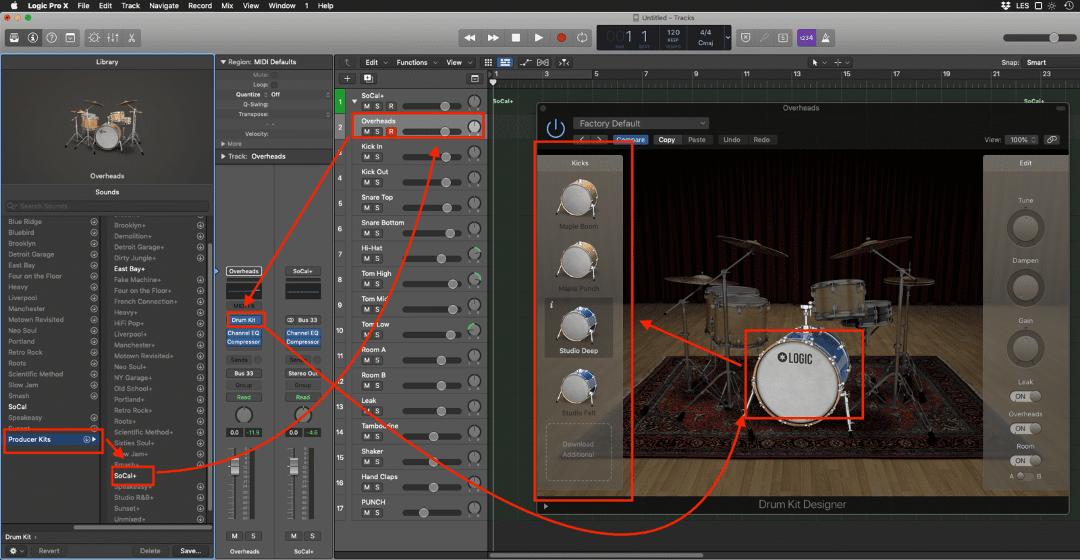Click the Search Sounds field
Screen dimensions: 1080x560
pos(107,206)
